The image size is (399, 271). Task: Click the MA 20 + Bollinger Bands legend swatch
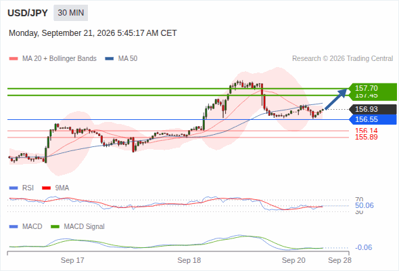tap(14, 59)
